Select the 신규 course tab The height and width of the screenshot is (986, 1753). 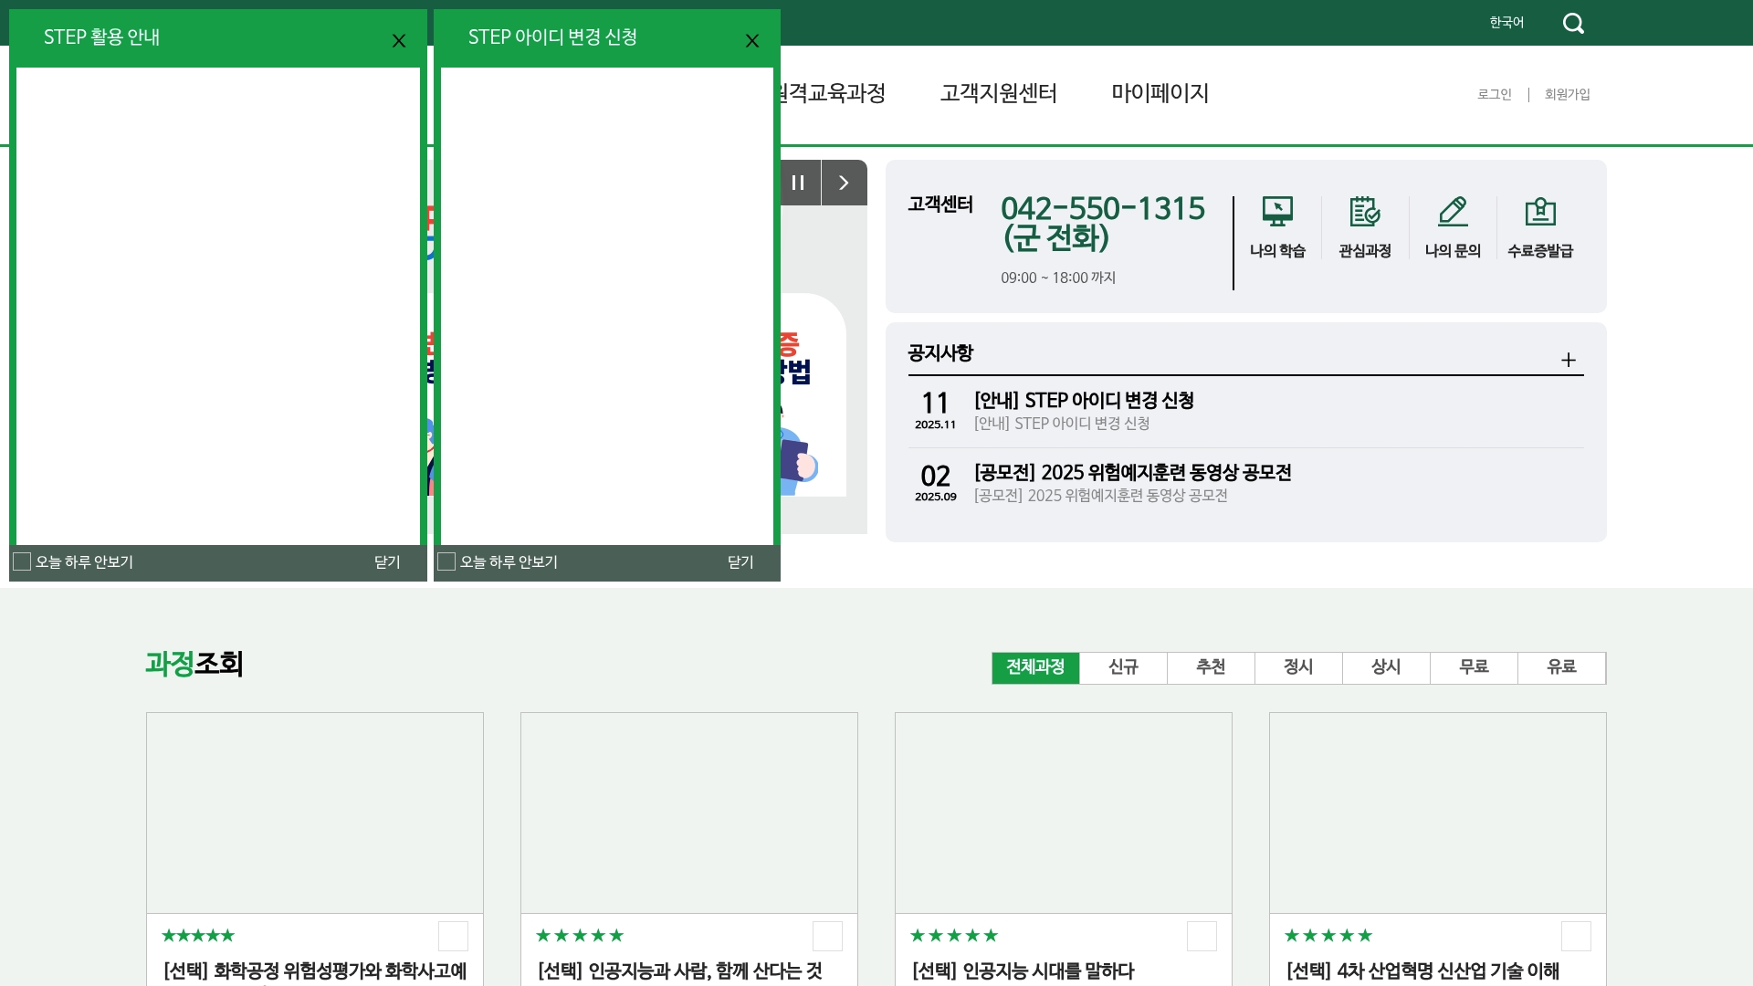[1123, 667]
